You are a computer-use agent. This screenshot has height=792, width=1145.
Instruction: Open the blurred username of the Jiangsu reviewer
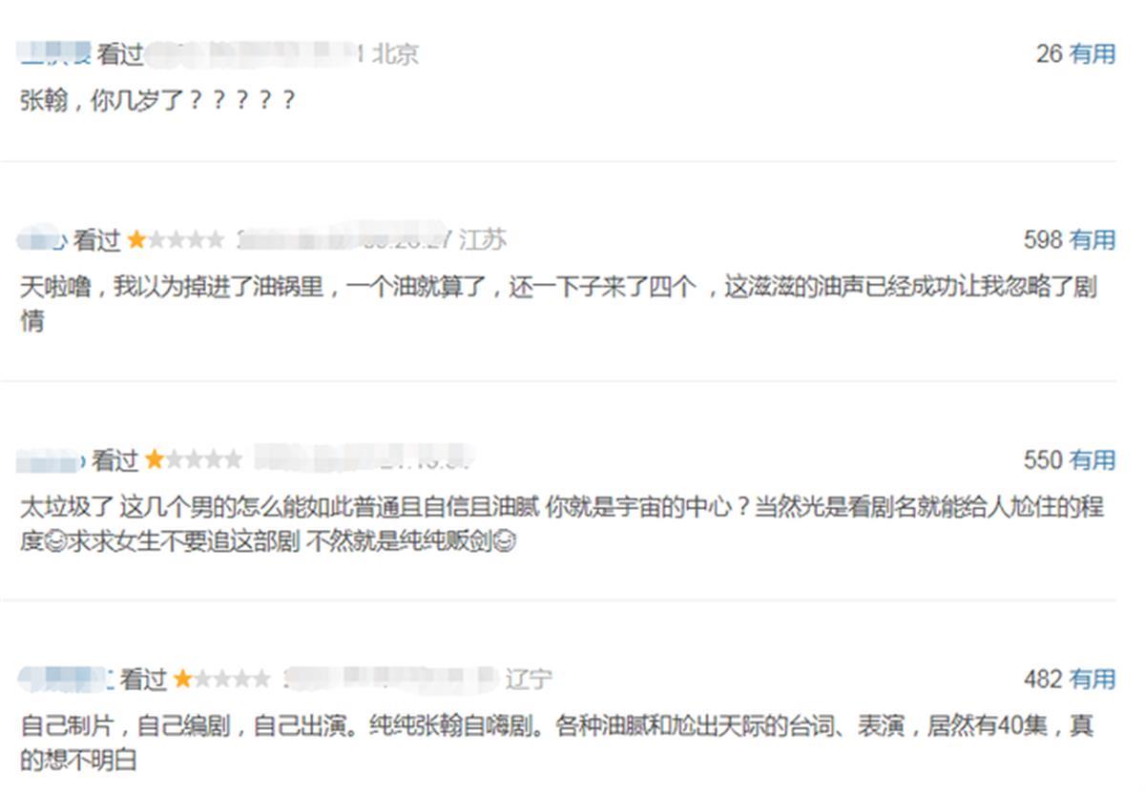click(x=43, y=240)
